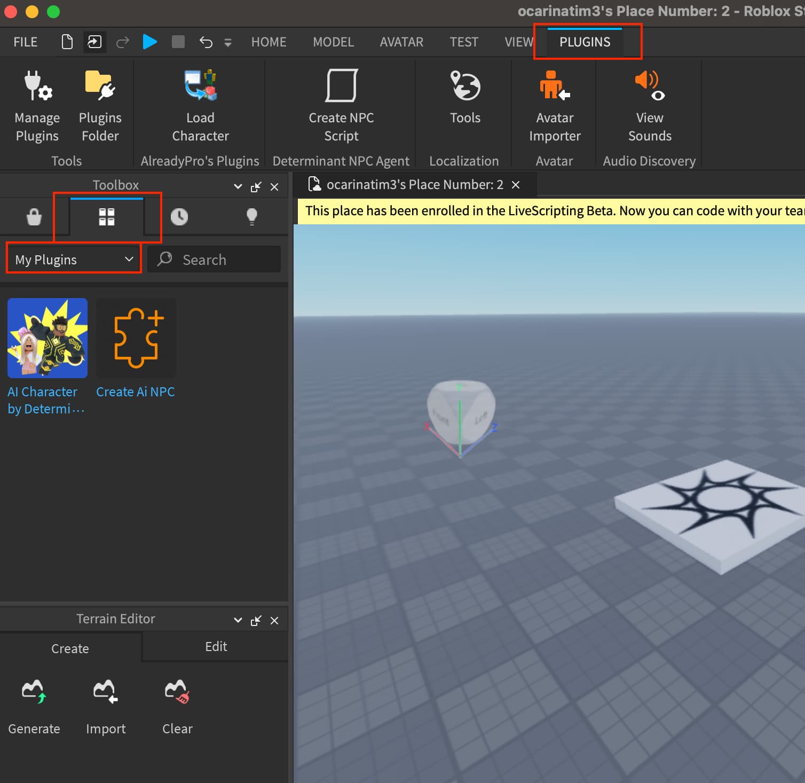
Task: Click Import terrain icon
Action: click(x=106, y=692)
